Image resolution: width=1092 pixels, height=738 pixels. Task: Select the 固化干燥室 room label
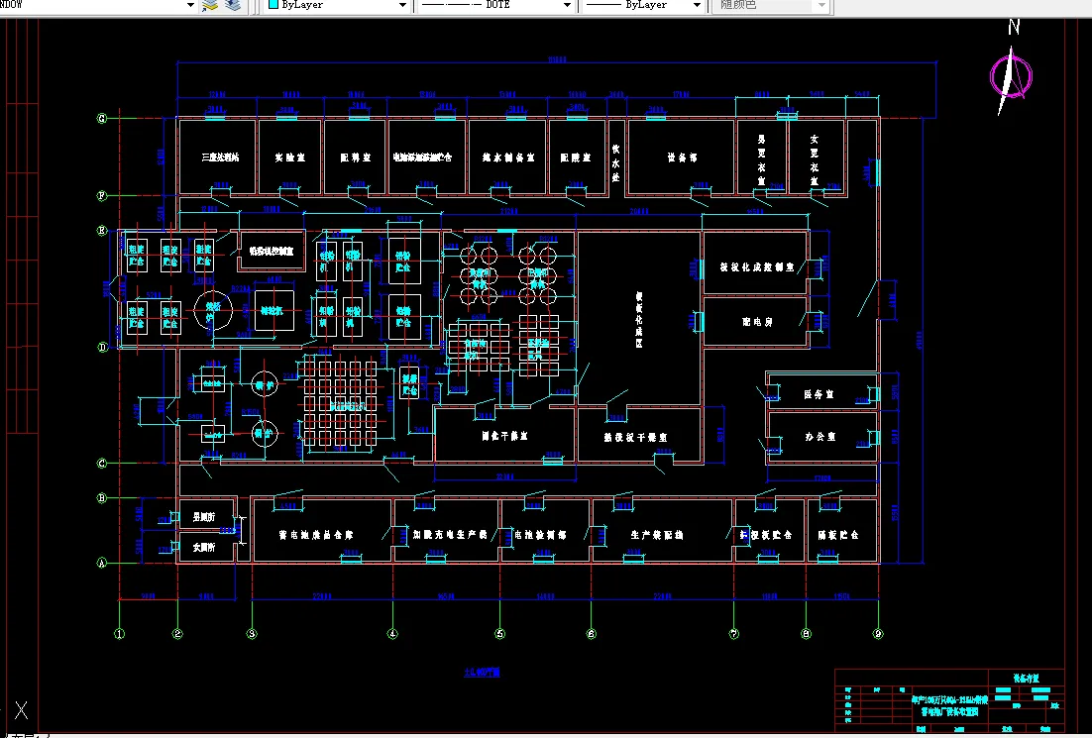505,436
